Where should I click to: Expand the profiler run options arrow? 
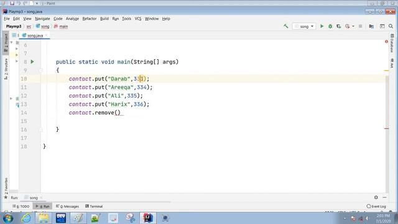click(x=353, y=26)
